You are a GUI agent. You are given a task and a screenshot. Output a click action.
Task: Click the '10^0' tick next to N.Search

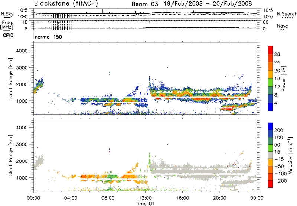click(268, 17)
